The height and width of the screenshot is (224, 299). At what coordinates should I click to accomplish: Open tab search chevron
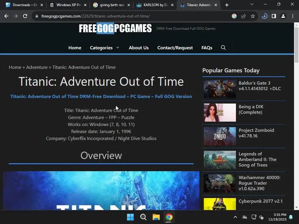(x=252, y=4)
